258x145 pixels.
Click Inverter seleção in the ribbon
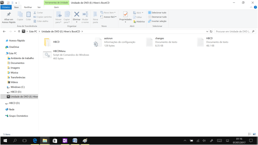tap(157, 21)
